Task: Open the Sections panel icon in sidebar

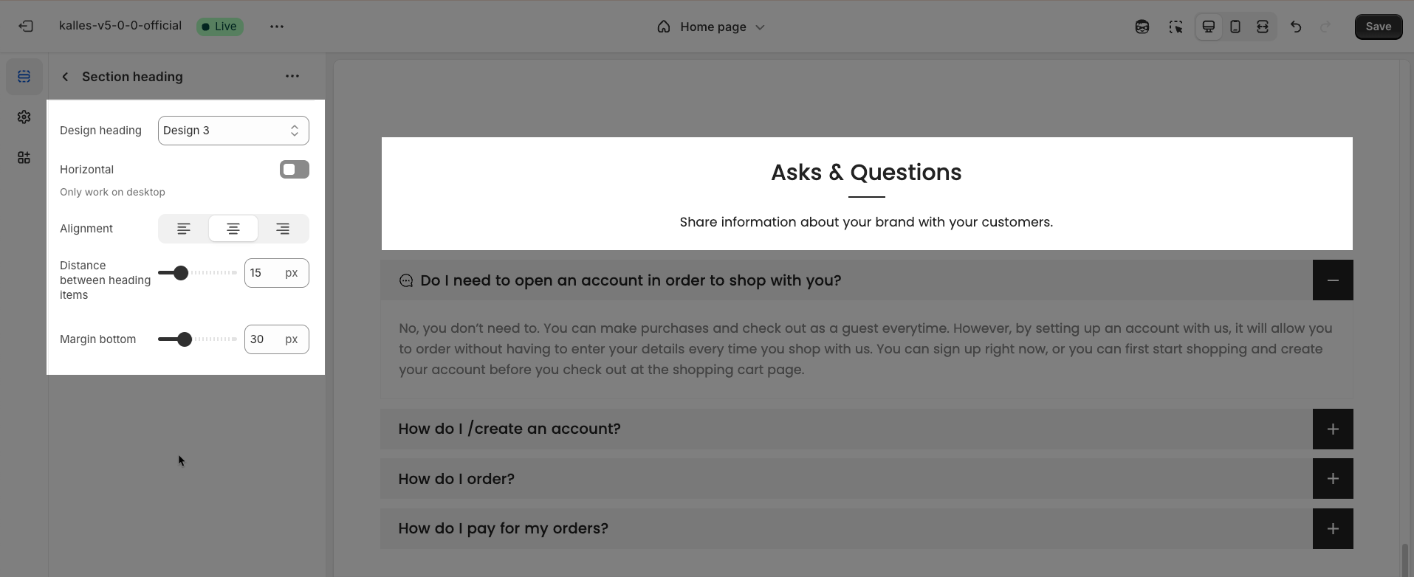Action: coord(24,77)
